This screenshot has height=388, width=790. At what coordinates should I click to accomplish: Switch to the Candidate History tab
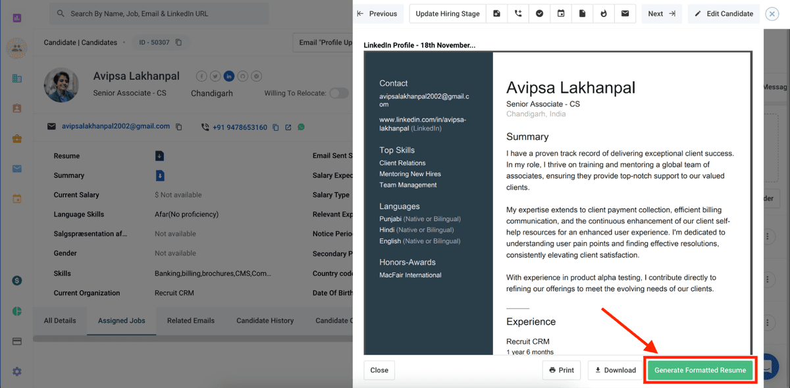[265, 320]
